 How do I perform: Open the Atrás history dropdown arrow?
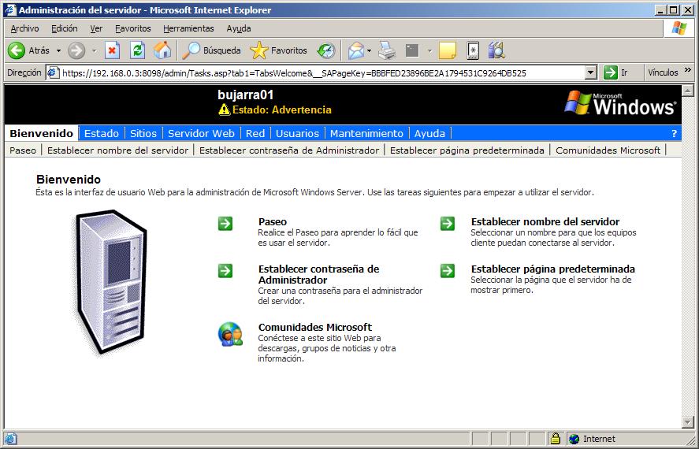(x=58, y=50)
